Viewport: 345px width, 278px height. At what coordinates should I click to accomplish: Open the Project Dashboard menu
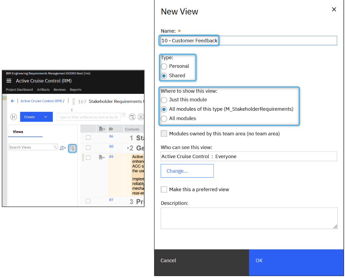tap(20, 90)
